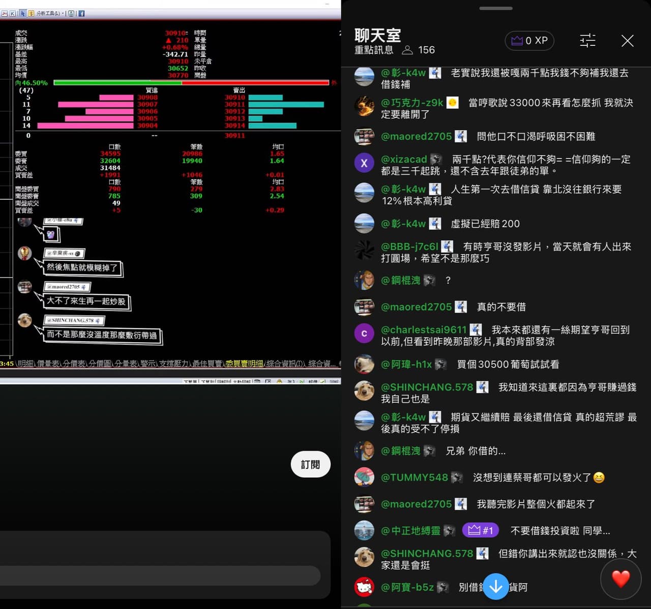Close the chat room panel

click(x=627, y=41)
